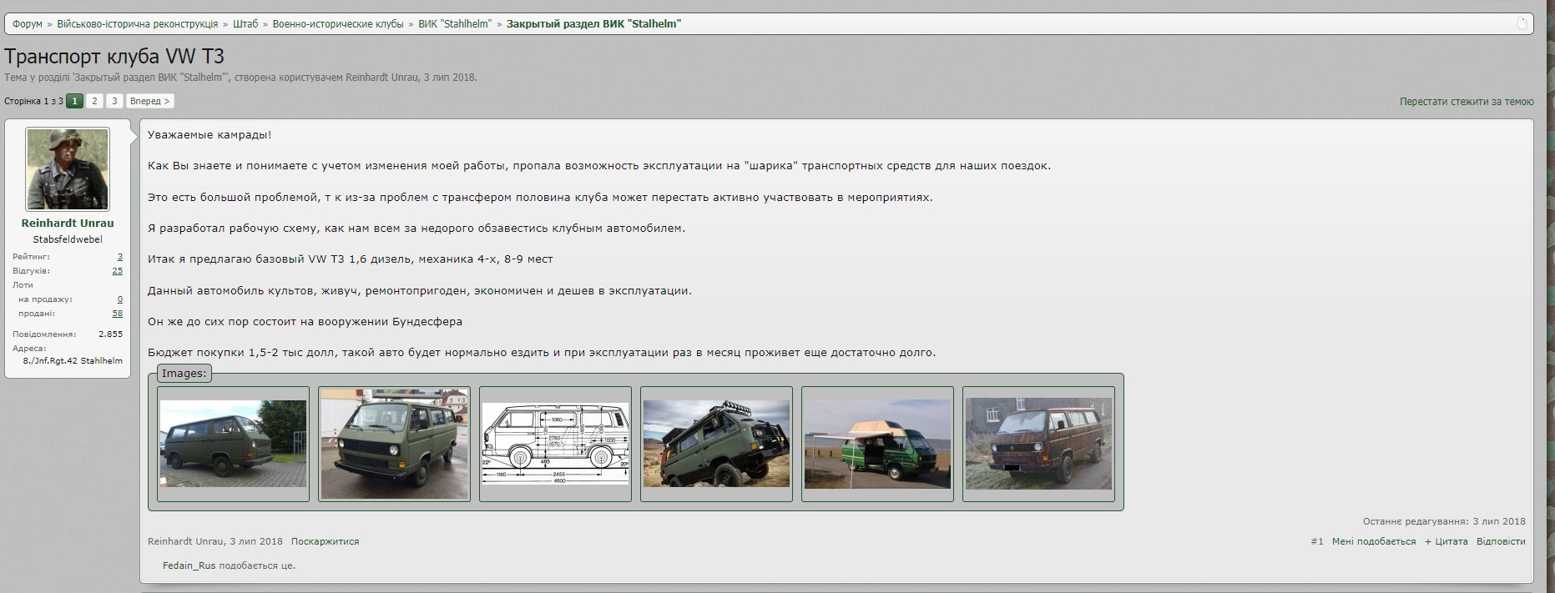Navigate to "Військово-історична реконструкція" breadcrumb

(x=138, y=24)
